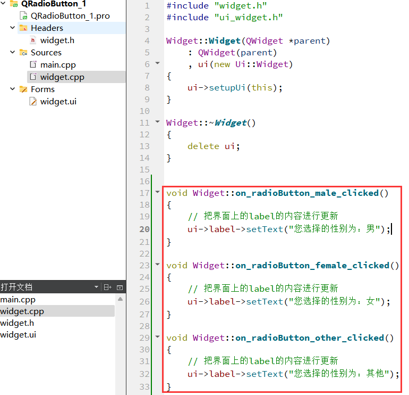
Task: Click on_radioButton_male_clicked function name
Action: [307, 193]
